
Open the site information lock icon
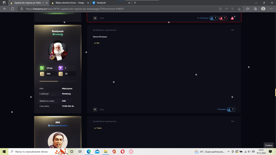click(x=22, y=9)
